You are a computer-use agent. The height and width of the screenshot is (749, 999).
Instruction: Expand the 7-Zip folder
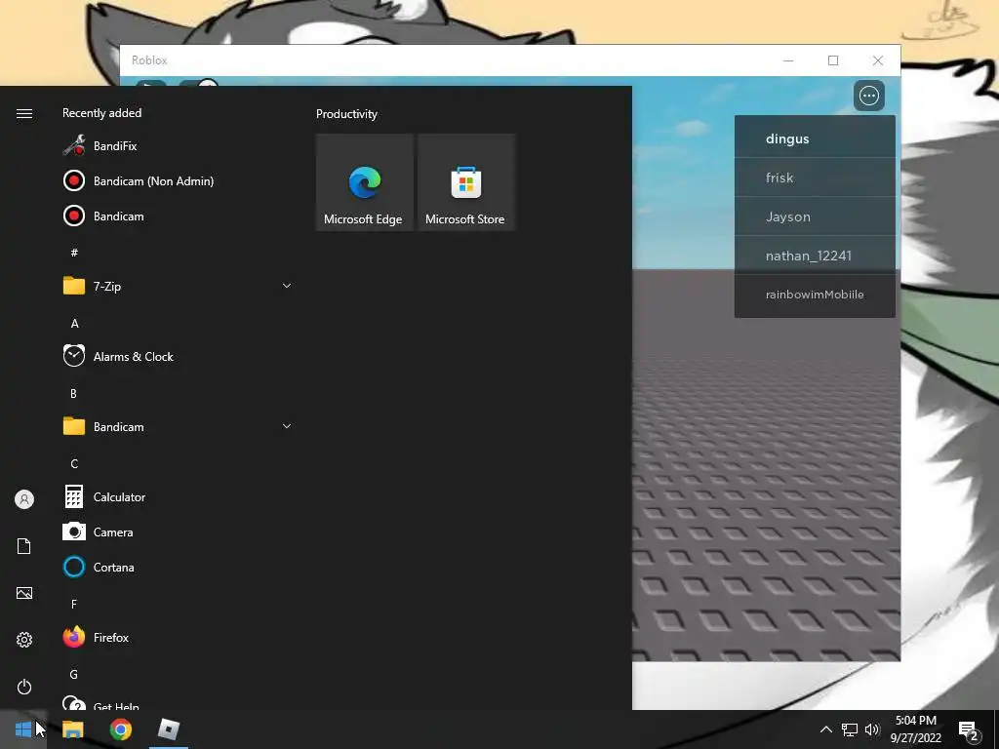coord(178,286)
